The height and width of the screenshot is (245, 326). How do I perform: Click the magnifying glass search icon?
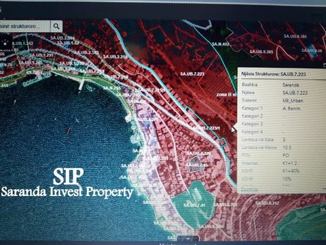[56, 27]
